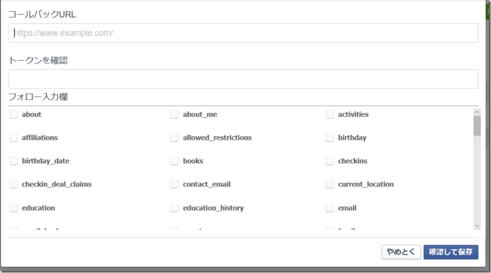Viewport: 491px width, 273px height.
Task: Focus the トークンを確認 text field
Action: [x=243, y=79]
